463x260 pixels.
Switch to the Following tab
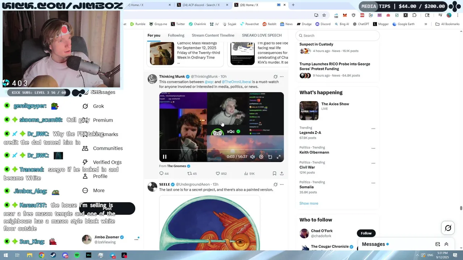coord(176,35)
